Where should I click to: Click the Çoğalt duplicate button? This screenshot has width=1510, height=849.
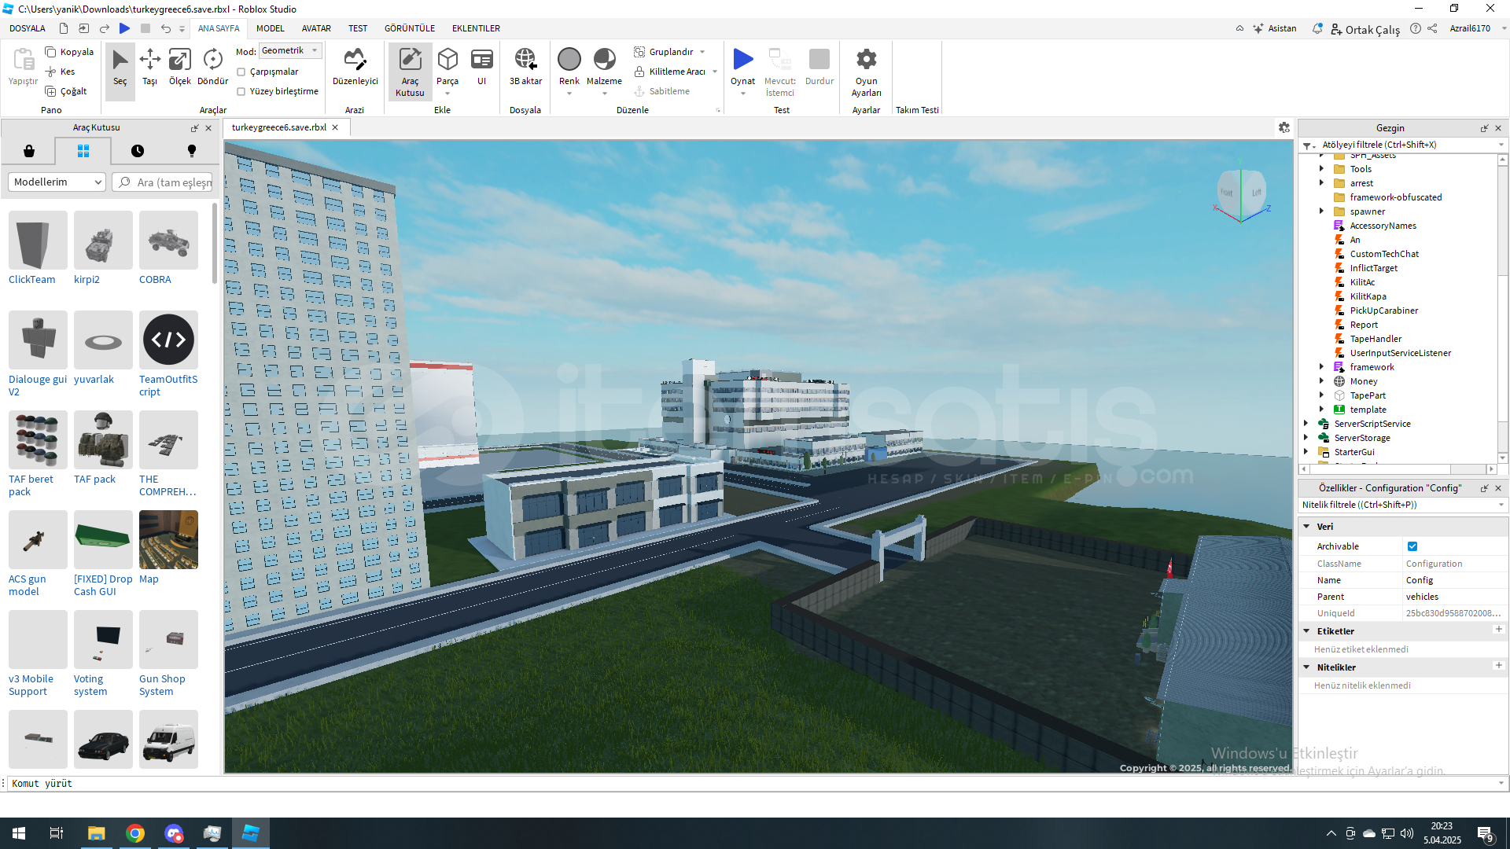pyautogui.click(x=66, y=91)
